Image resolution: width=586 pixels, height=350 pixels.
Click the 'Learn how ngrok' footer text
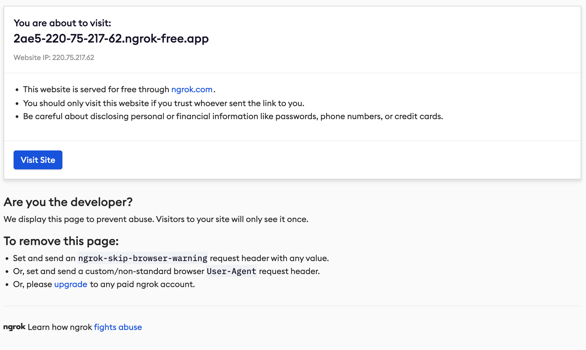coord(60,327)
